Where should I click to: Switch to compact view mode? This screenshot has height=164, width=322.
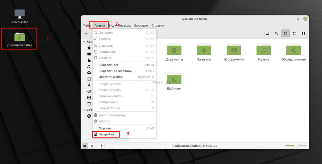tap(303, 34)
